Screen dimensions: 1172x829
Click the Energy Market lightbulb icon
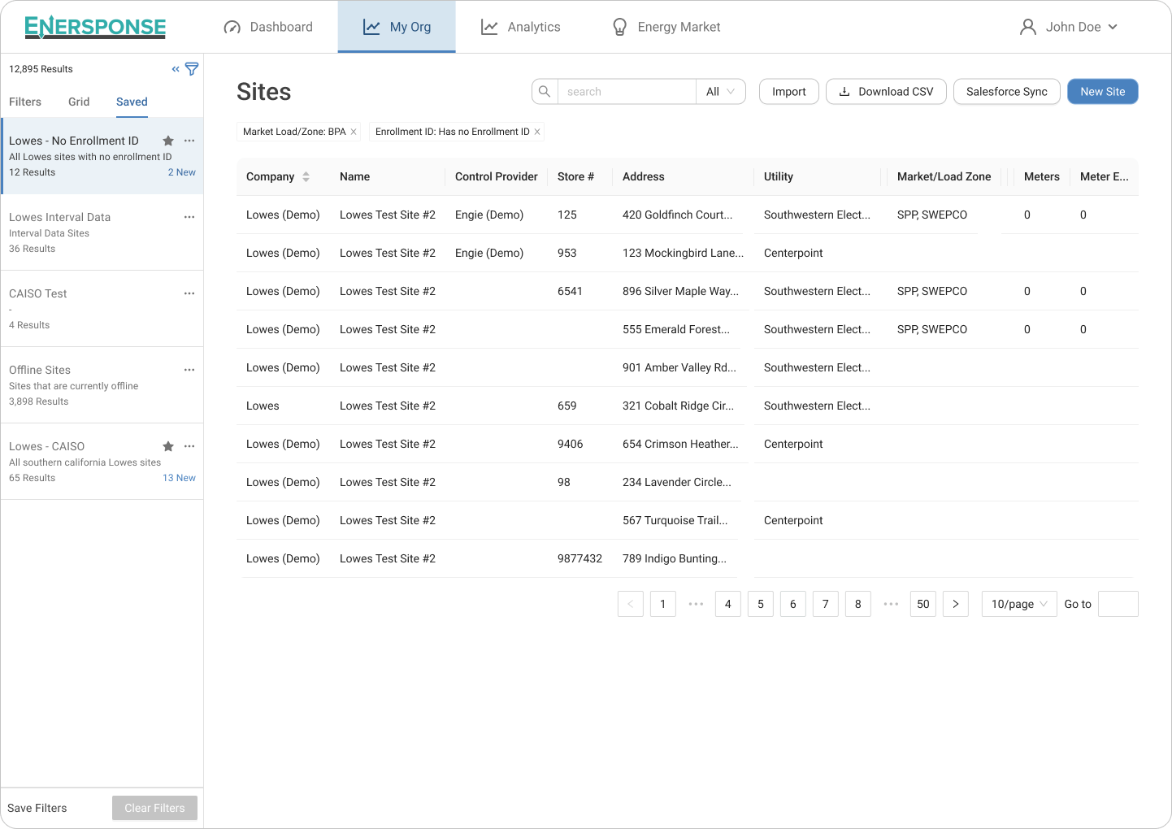tap(619, 26)
